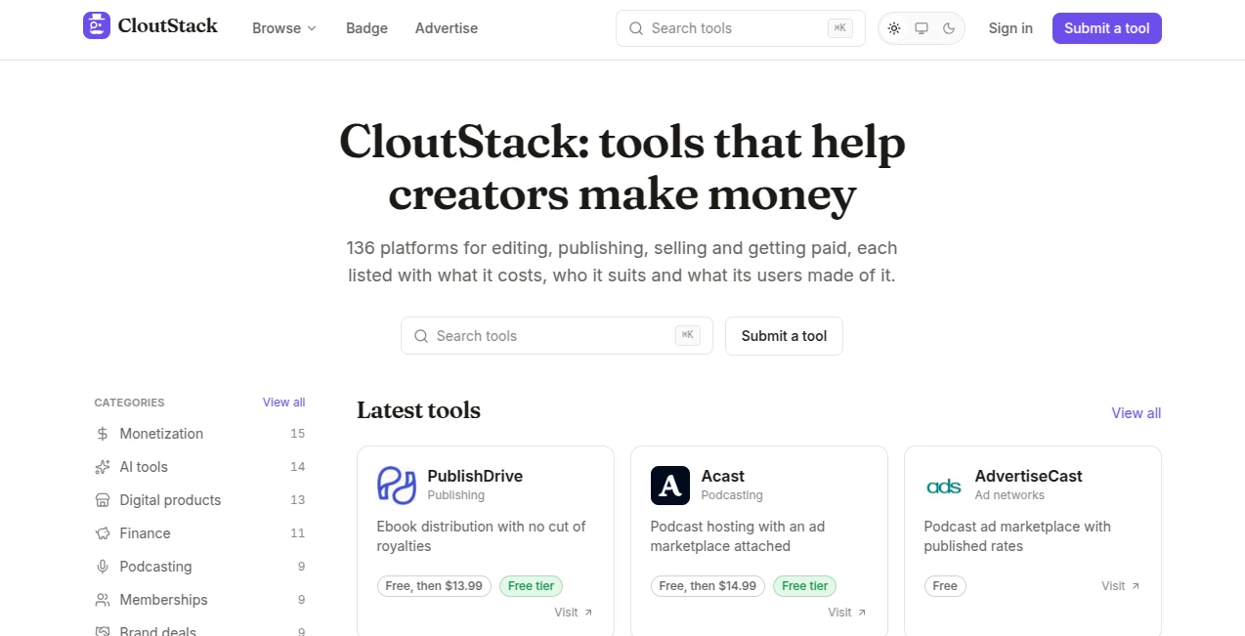
Task: Switch to light theme sun icon
Action: (894, 28)
